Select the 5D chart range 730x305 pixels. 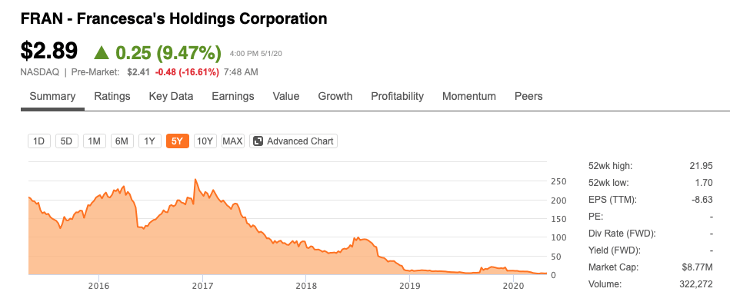point(67,141)
